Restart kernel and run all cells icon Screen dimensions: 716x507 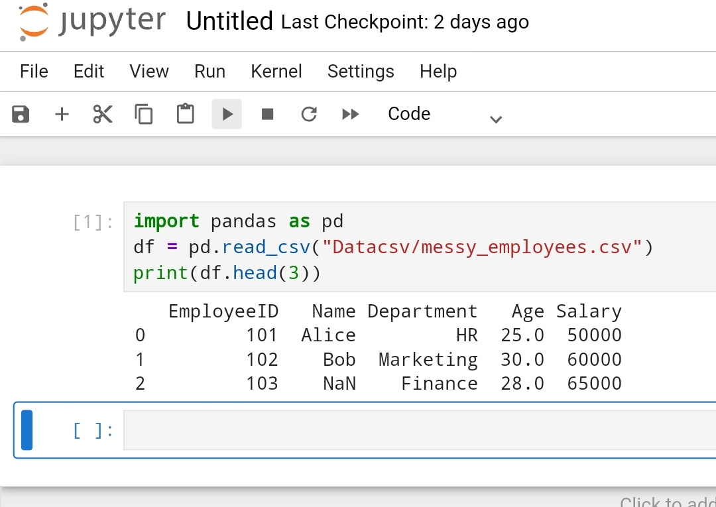350,114
